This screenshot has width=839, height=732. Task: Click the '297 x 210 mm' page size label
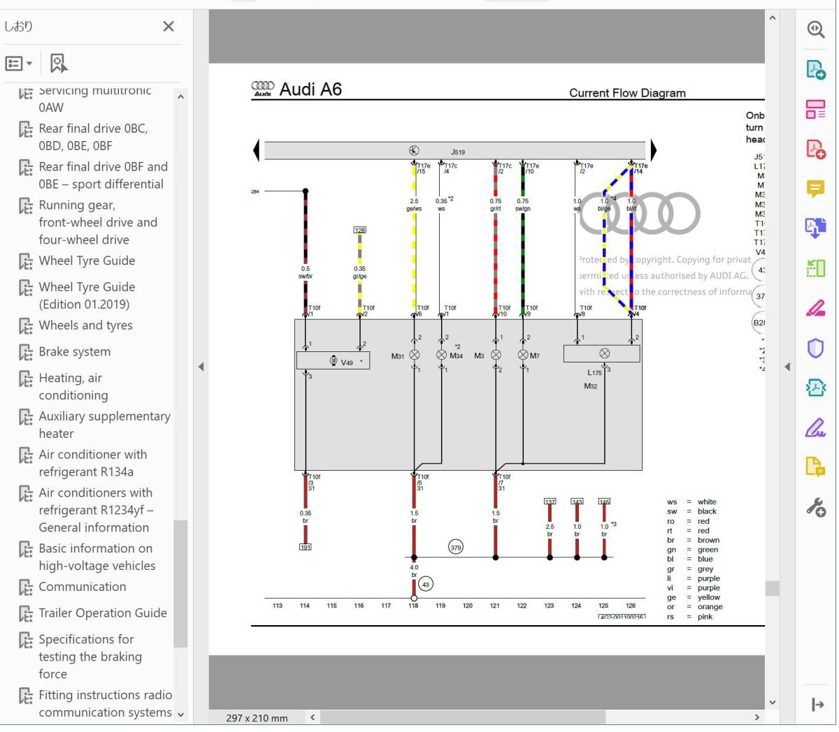tap(257, 718)
